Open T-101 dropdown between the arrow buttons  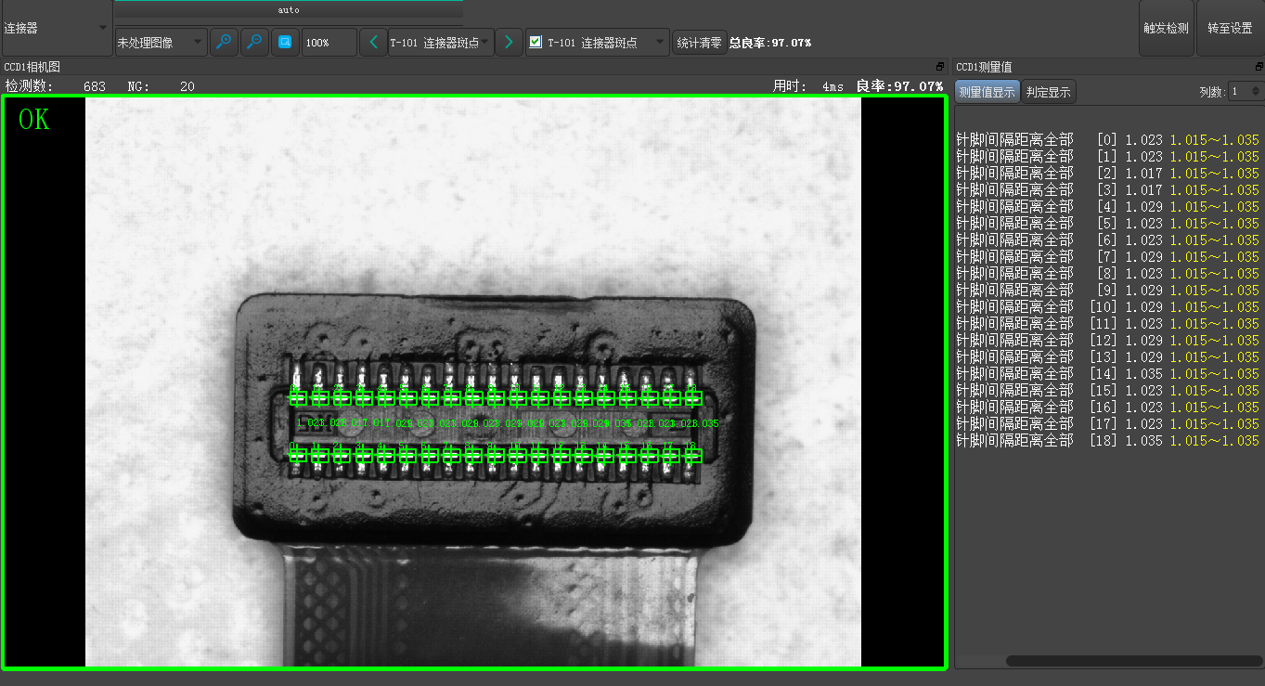(x=441, y=42)
